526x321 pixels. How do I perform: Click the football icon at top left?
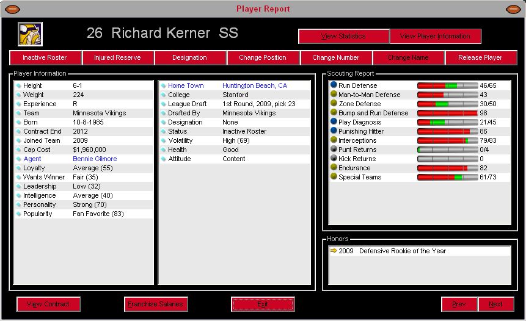12,9
